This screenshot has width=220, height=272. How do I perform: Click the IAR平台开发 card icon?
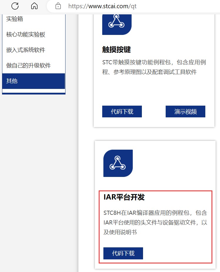118,163
